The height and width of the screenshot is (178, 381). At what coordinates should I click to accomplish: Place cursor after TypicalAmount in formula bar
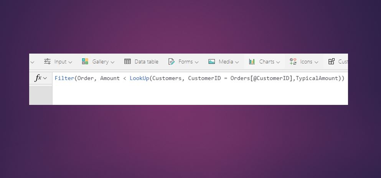(338, 78)
